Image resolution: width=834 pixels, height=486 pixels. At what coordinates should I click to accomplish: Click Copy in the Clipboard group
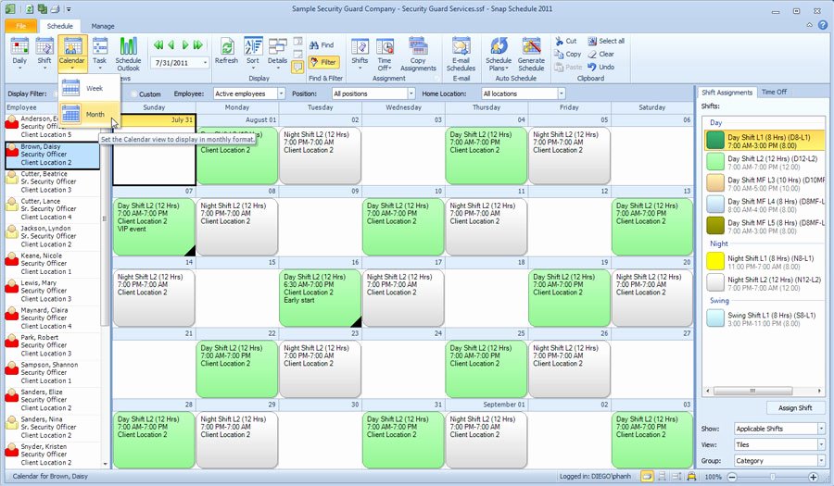click(567, 55)
